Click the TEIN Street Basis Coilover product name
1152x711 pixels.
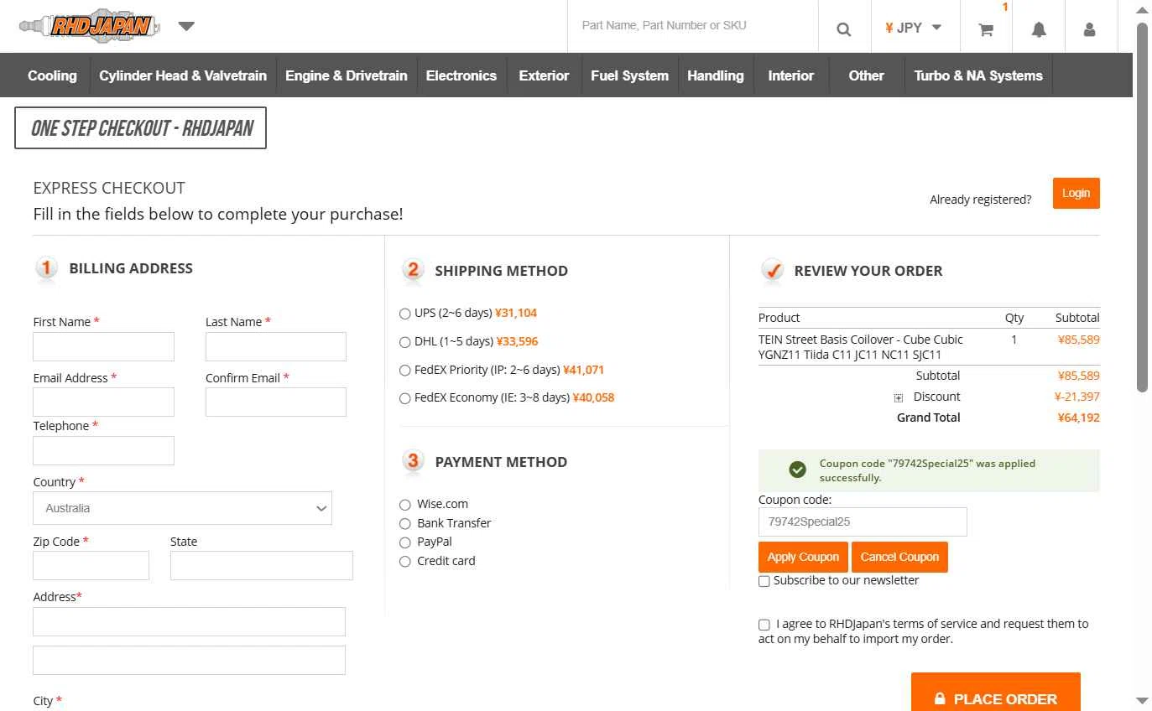pyautogui.click(x=861, y=347)
